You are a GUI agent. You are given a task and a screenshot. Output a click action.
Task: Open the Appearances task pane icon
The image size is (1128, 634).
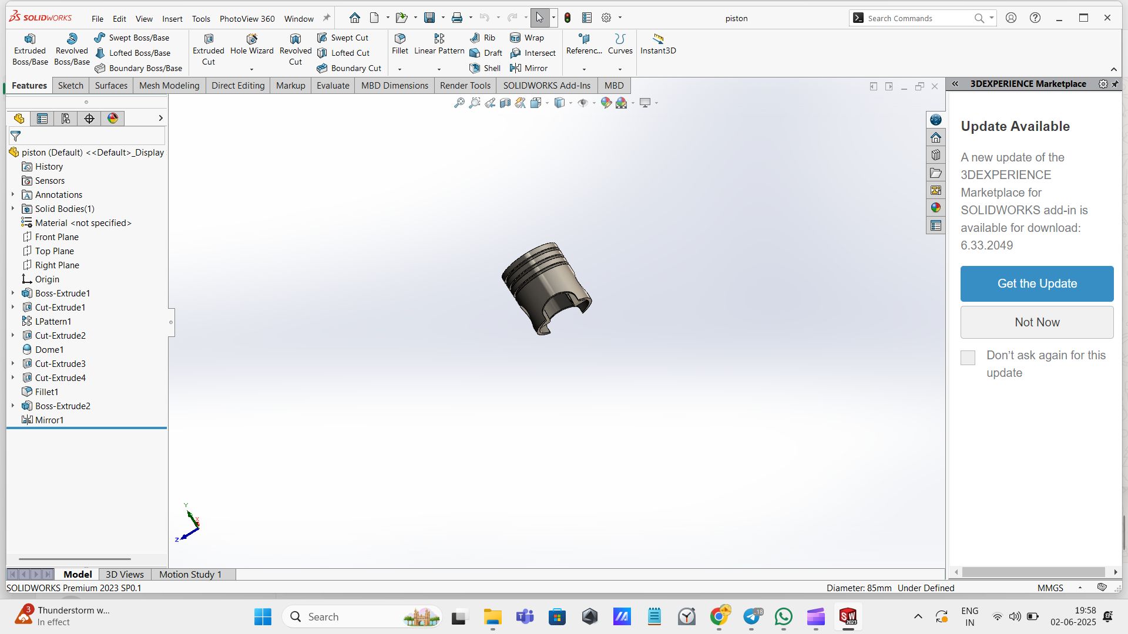(x=936, y=208)
